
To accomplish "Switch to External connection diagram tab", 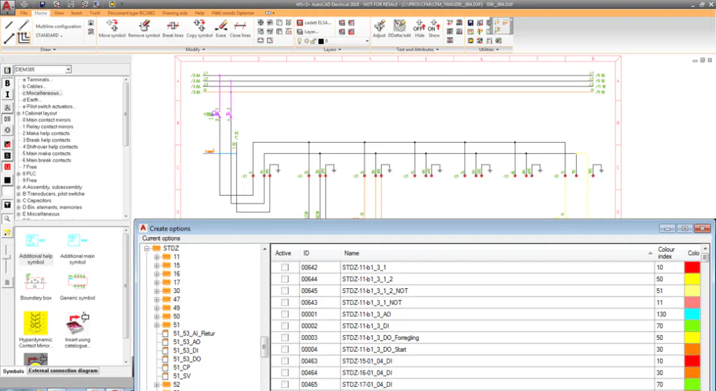I will 63,371.
